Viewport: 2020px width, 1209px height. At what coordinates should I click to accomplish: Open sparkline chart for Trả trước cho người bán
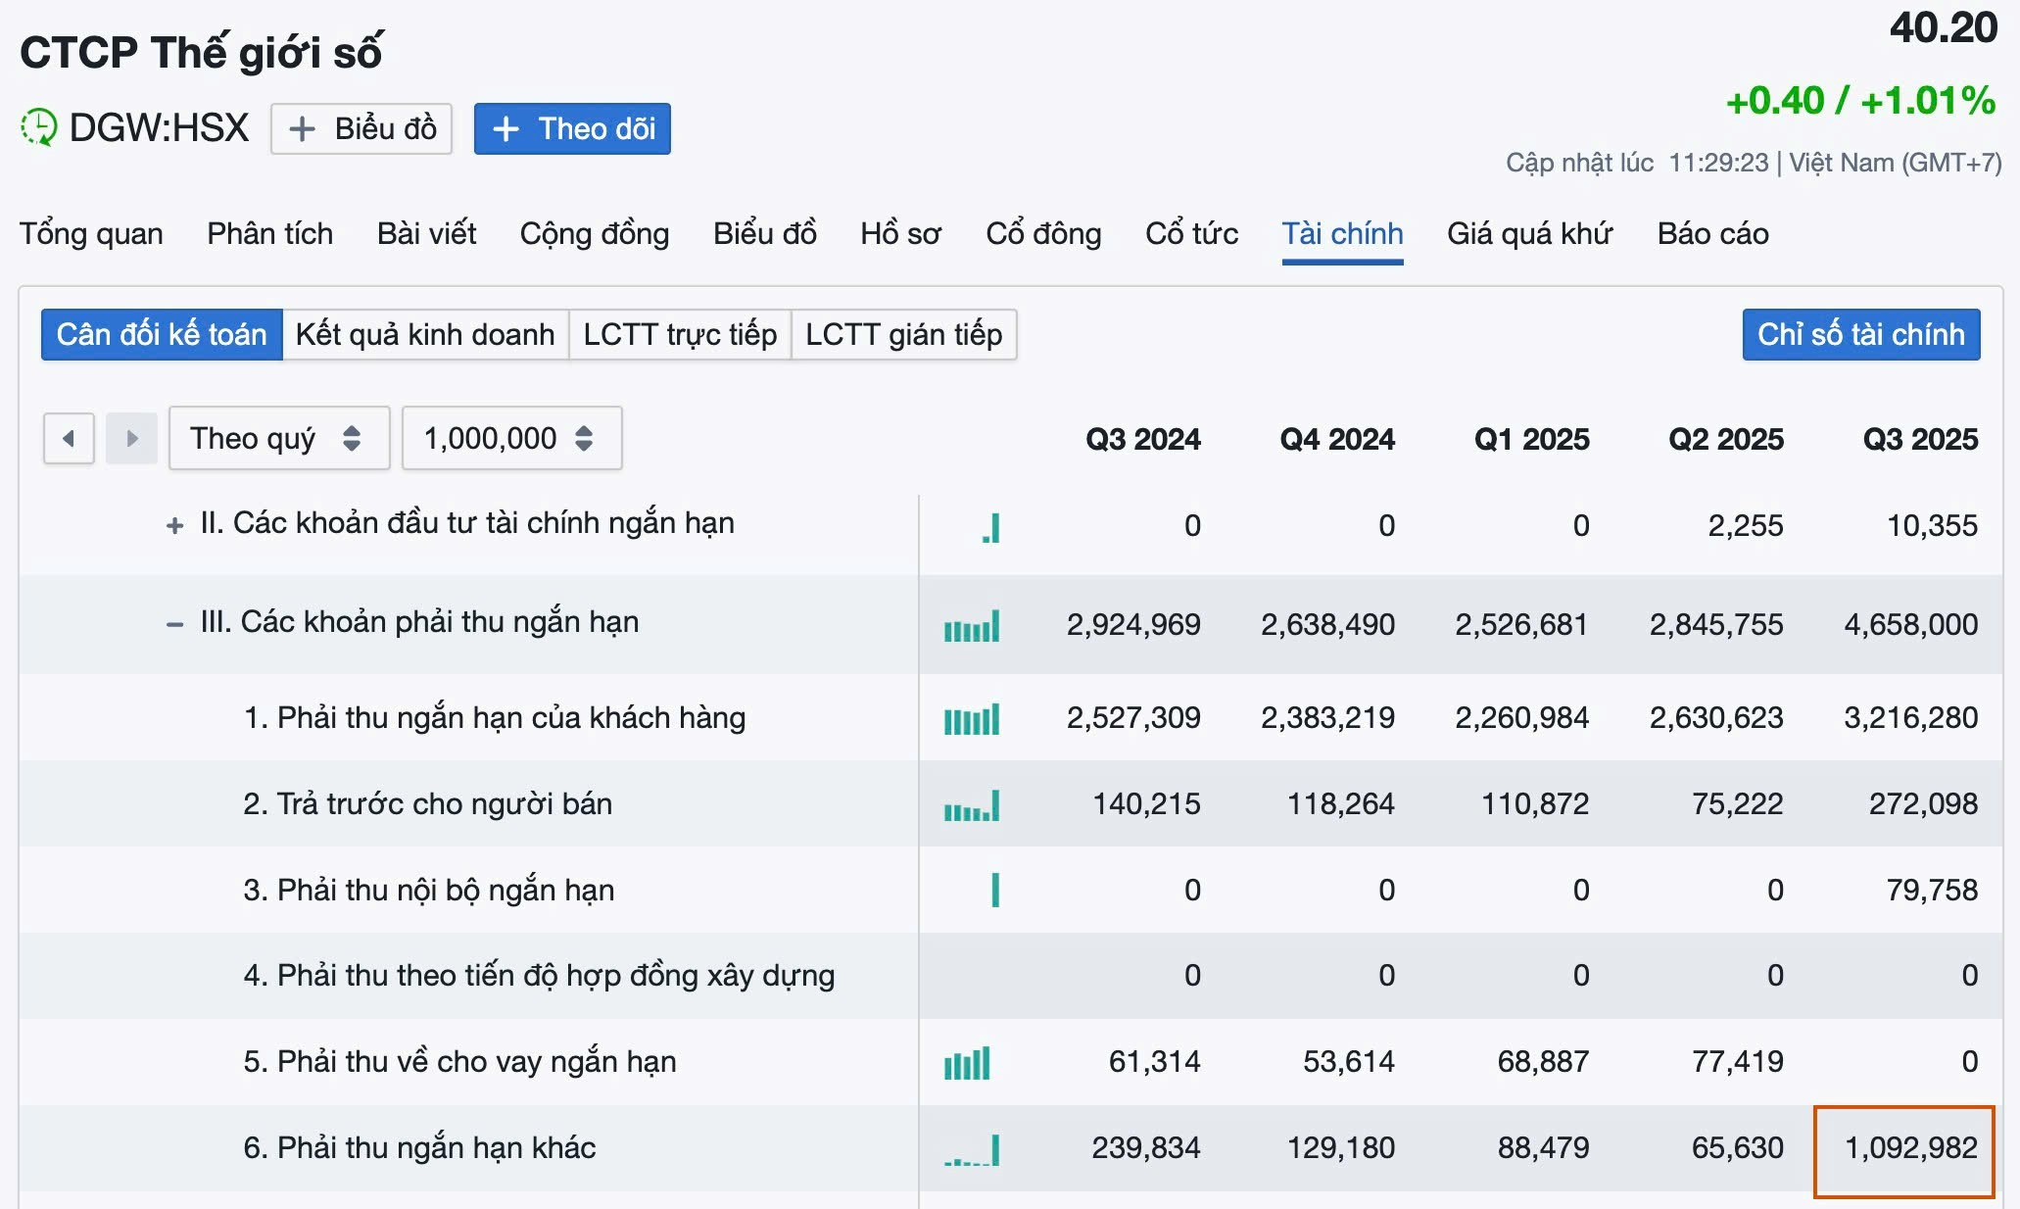coord(971,806)
